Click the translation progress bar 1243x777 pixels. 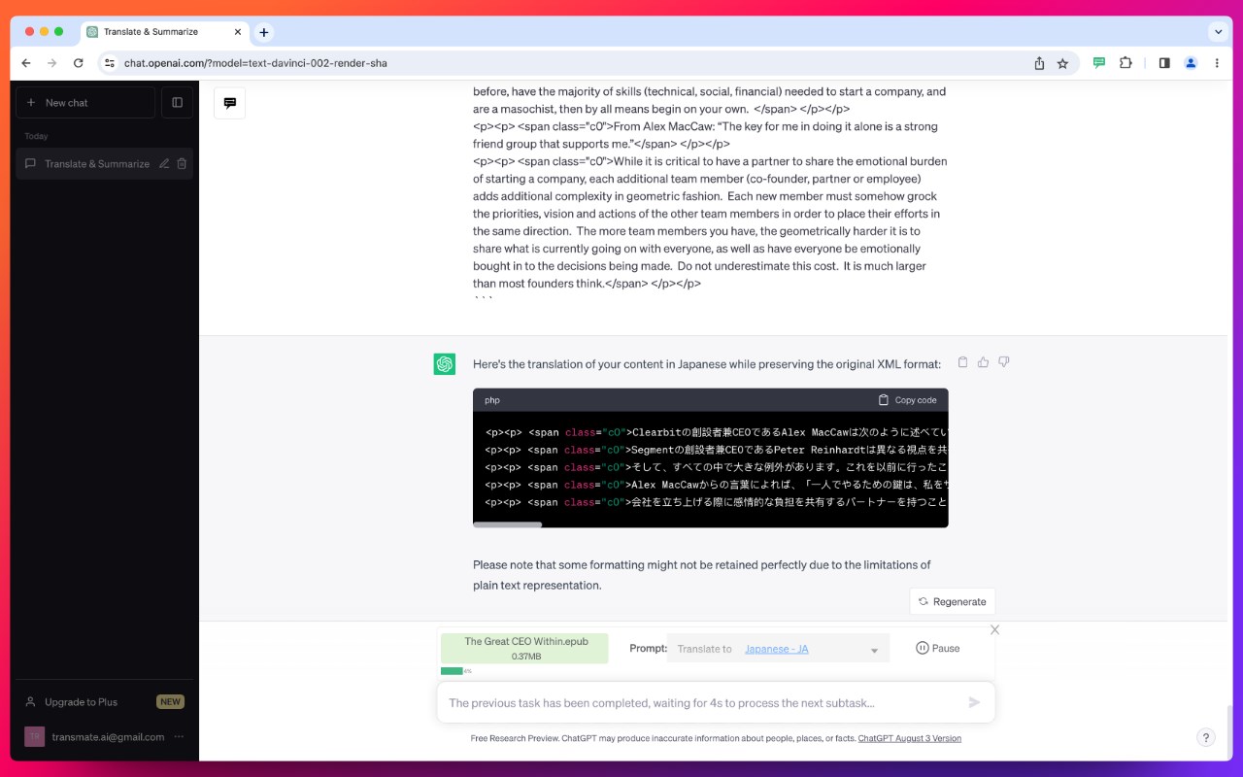(x=452, y=671)
